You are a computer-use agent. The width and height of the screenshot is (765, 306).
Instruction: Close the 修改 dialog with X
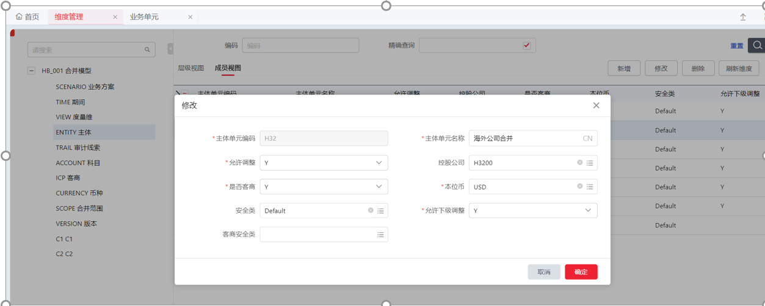596,105
